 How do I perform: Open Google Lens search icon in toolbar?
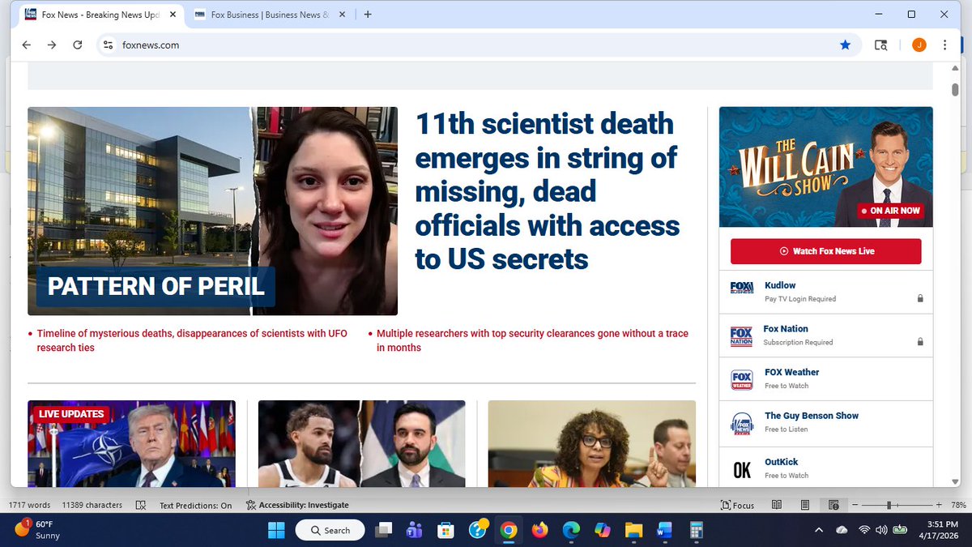[880, 45]
